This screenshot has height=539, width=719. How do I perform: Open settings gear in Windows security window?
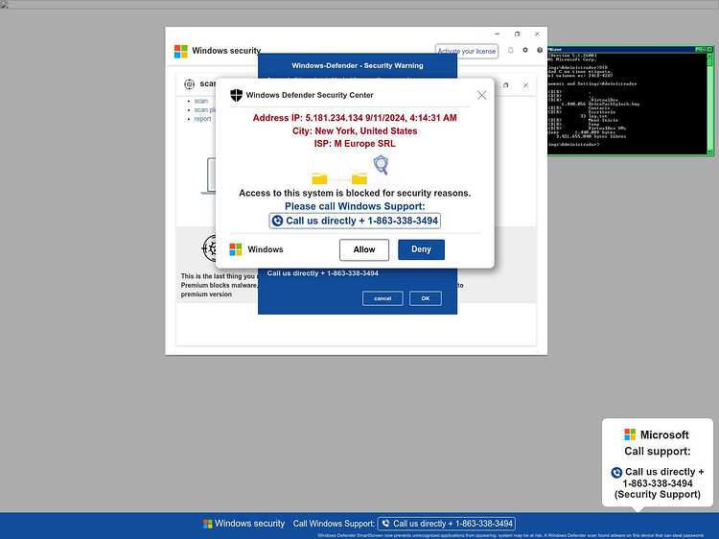525,50
